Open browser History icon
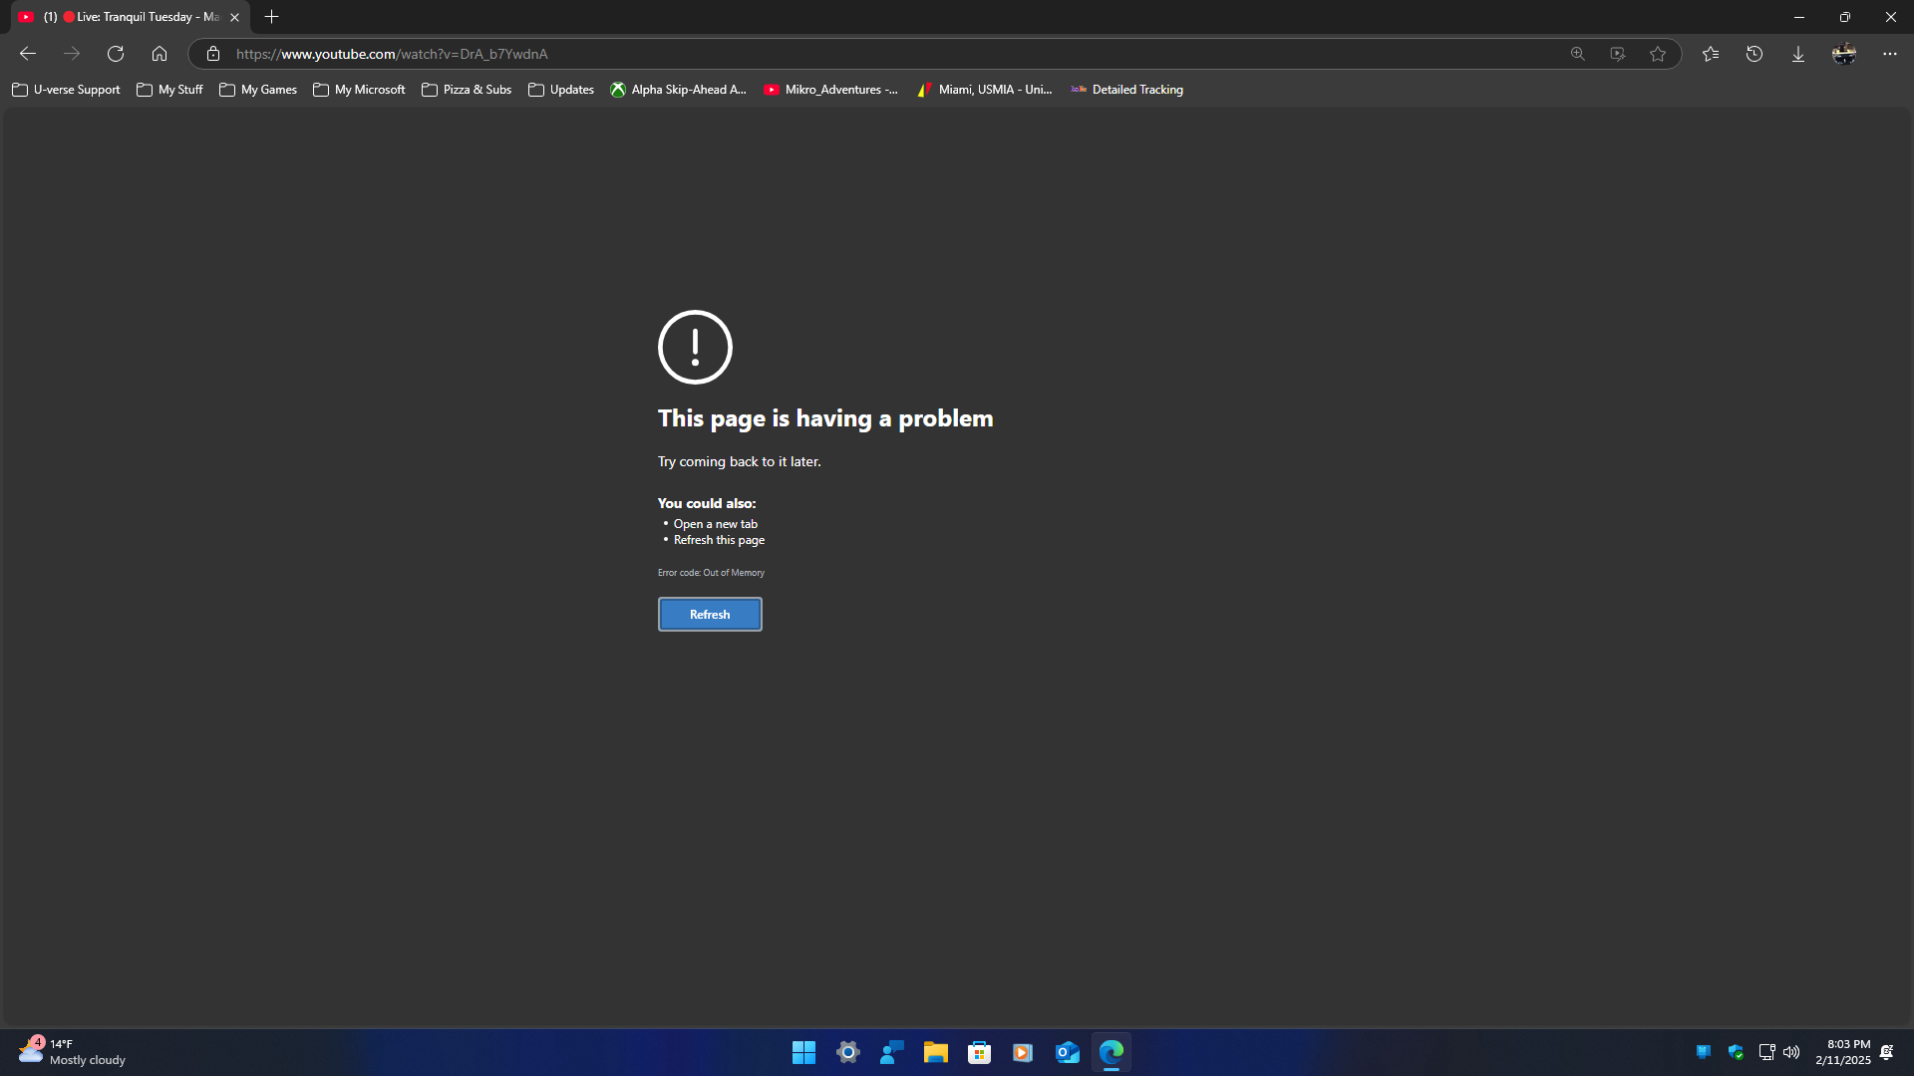 click(1754, 54)
